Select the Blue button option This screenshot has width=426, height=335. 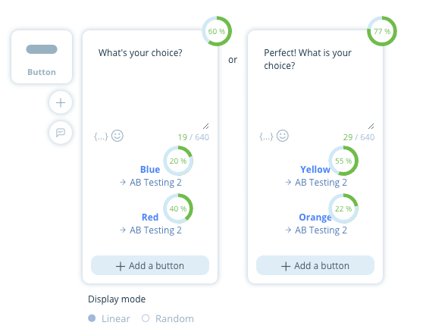click(150, 170)
